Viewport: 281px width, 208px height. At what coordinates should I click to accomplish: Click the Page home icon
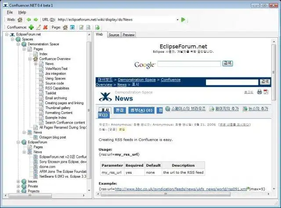(65, 27)
